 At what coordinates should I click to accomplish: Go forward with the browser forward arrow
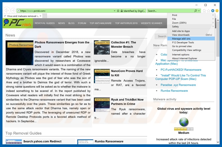click(x=13, y=10)
